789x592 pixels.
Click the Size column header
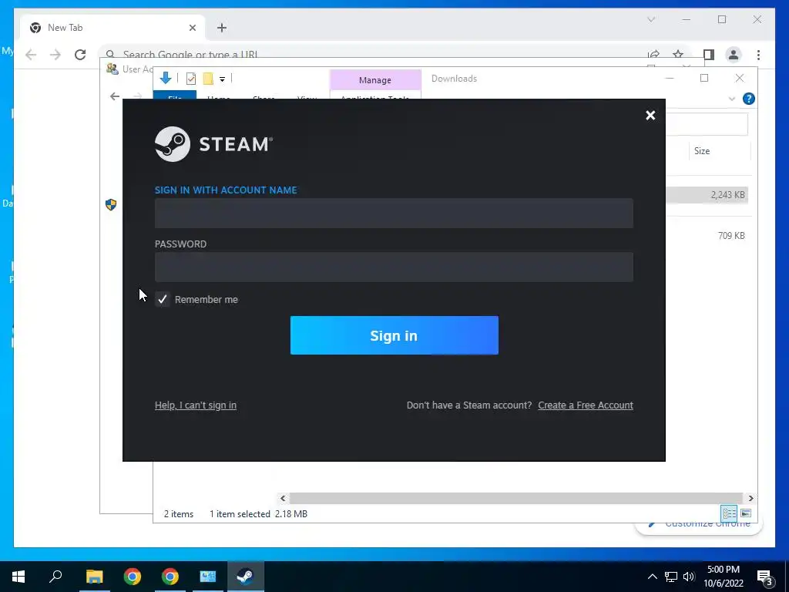click(701, 151)
